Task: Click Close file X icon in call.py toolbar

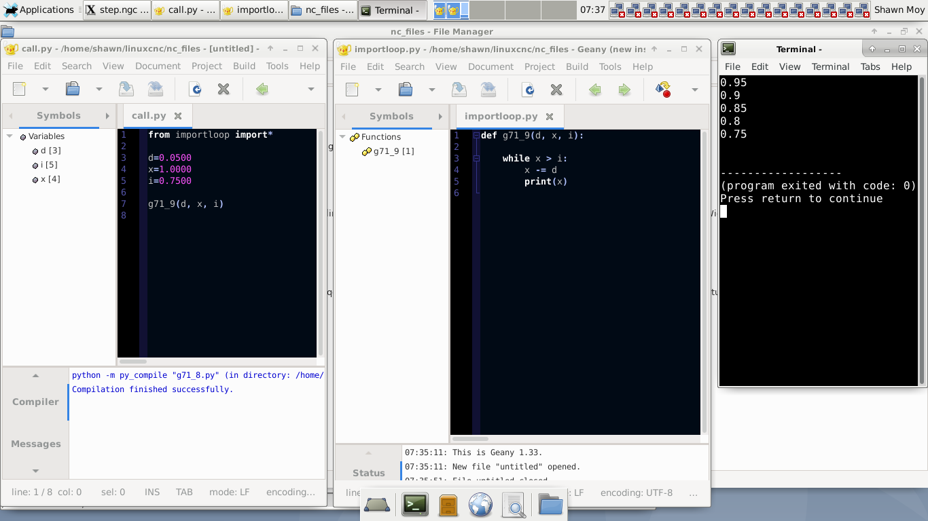Action: point(224,89)
